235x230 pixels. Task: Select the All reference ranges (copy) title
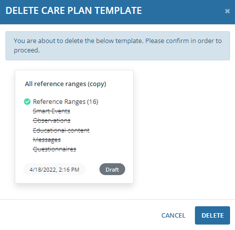(65, 84)
